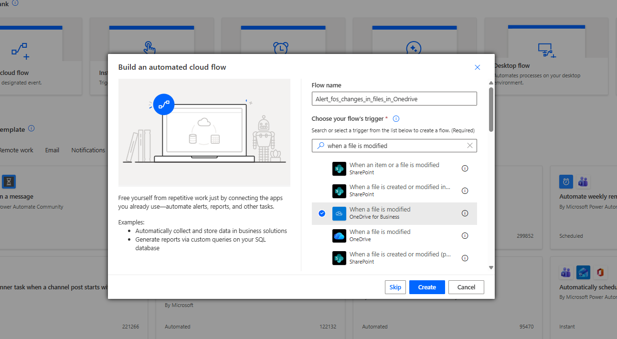The height and width of the screenshot is (339, 617).
Task: Select 'When a file is modified' OneDrive trigger
Action: 380,235
